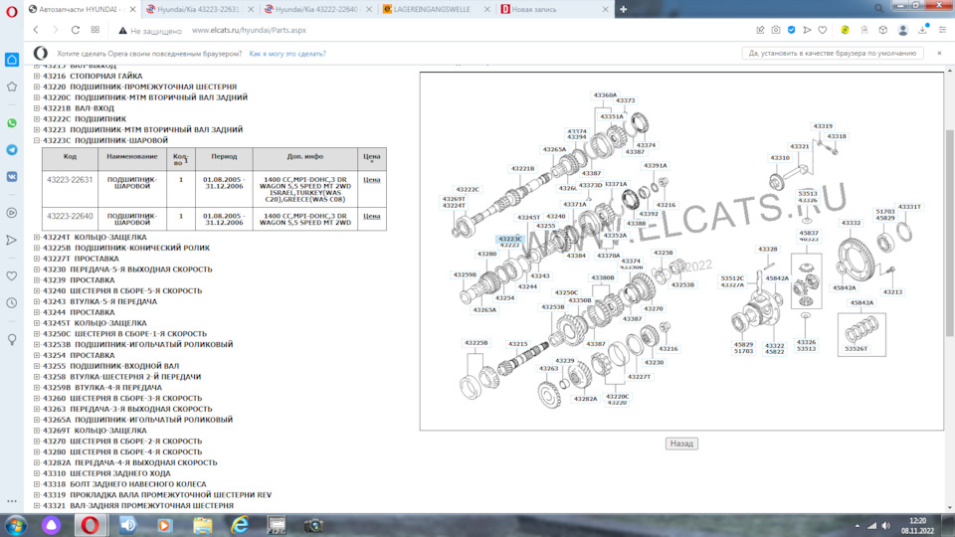Add page to favorites heart icon
Screen dimensions: 955x537
[x=823, y=30]
